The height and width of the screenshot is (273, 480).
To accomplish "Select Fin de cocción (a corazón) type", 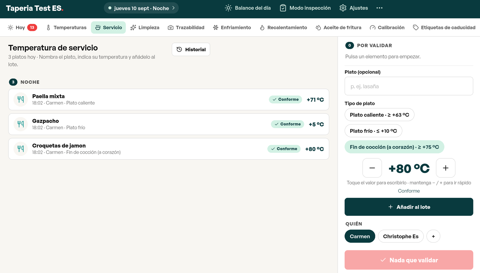I will pos(394,147).
